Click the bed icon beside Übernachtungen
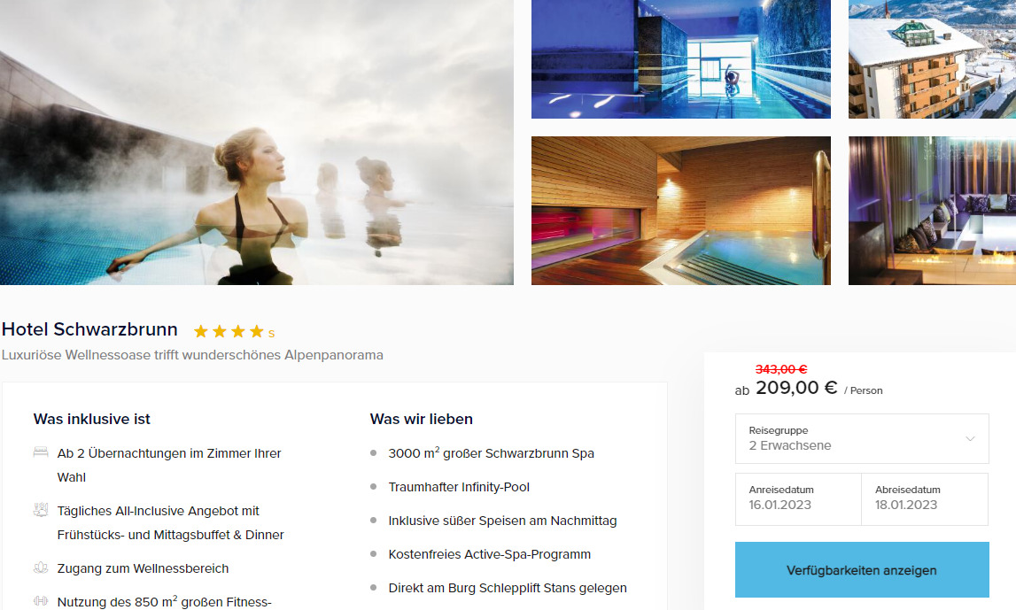The image size is (1016, 610). click(41, 452)
